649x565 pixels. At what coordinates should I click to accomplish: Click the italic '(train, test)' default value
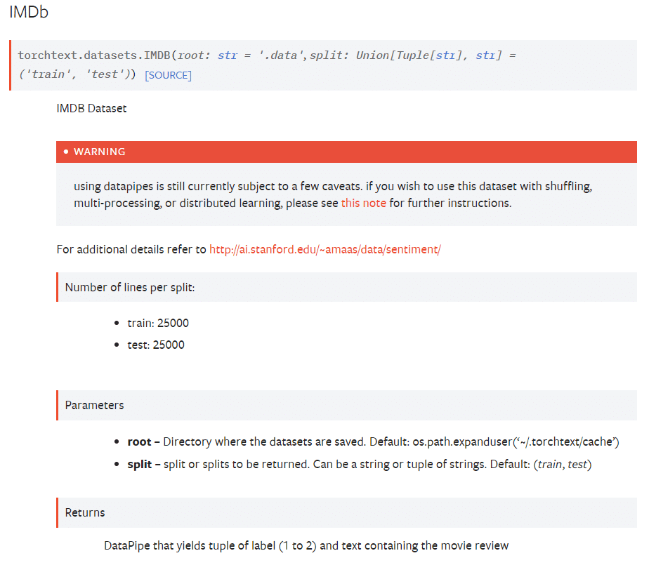562,465
